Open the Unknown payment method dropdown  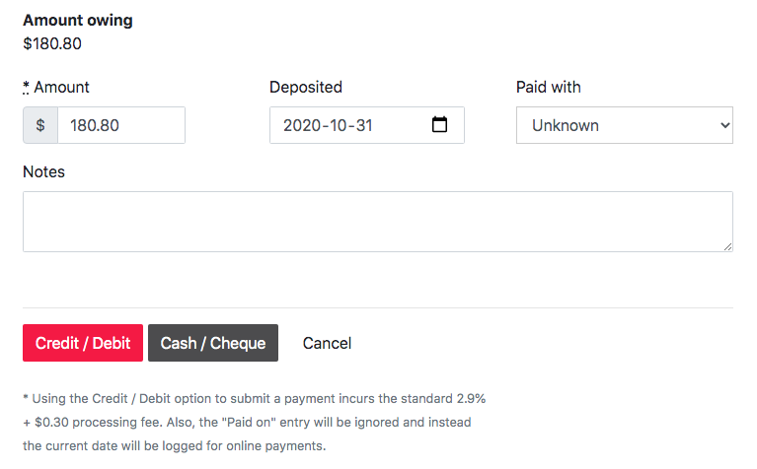pos(624,125)
